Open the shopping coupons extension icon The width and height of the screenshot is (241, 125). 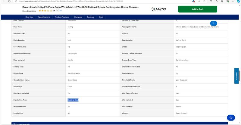[x=193, y=1]
